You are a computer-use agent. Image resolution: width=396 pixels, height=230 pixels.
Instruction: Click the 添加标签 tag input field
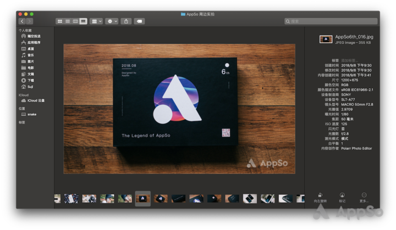point(350,60)
